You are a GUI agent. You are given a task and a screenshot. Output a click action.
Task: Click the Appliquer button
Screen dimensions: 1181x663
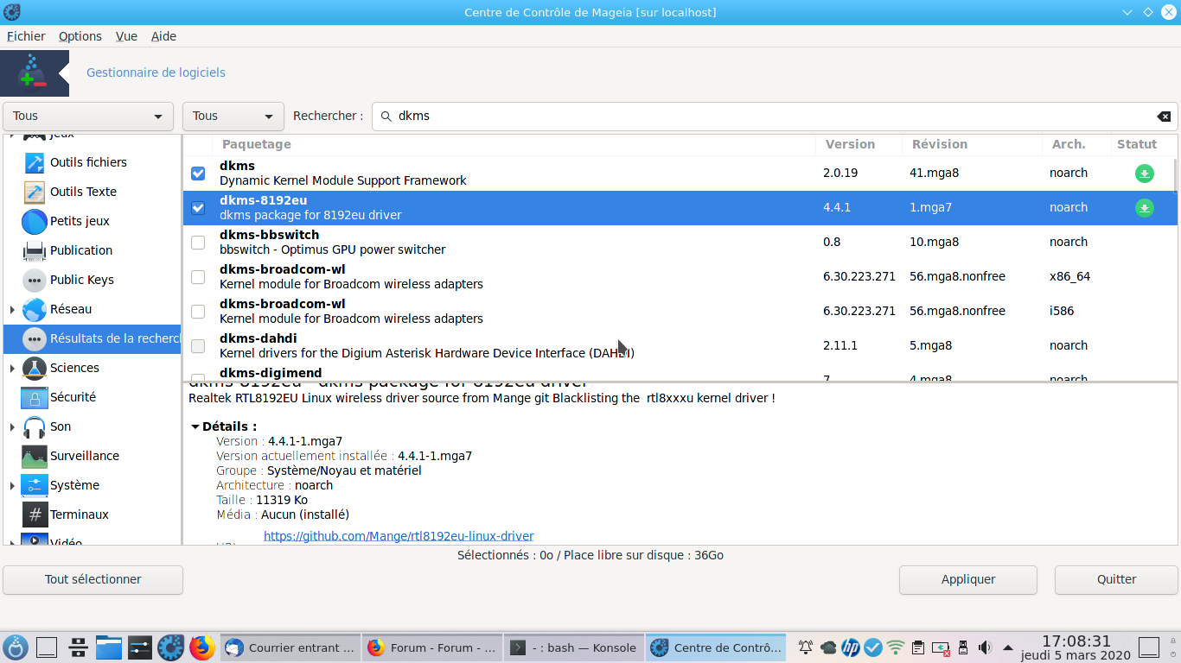[968, 579]
